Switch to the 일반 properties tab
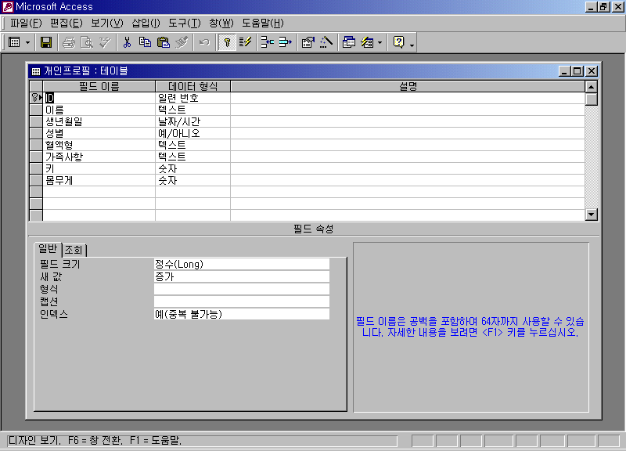The height and width of the screenshot is (451, 626). pos(48,249)
